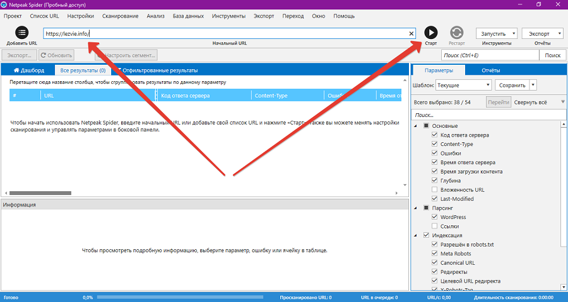Open the Анализ menu
This screenshot has height=302, width=568.
click(155, 16)
